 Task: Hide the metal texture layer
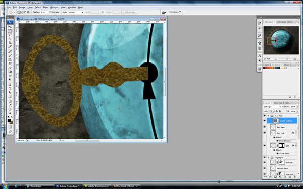tap(265, 121)
